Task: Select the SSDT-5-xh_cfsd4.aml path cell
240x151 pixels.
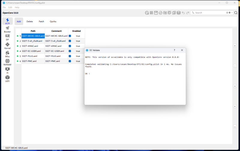Action: pos(33,41)
